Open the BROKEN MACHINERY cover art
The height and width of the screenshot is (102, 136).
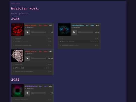point(18,90)
